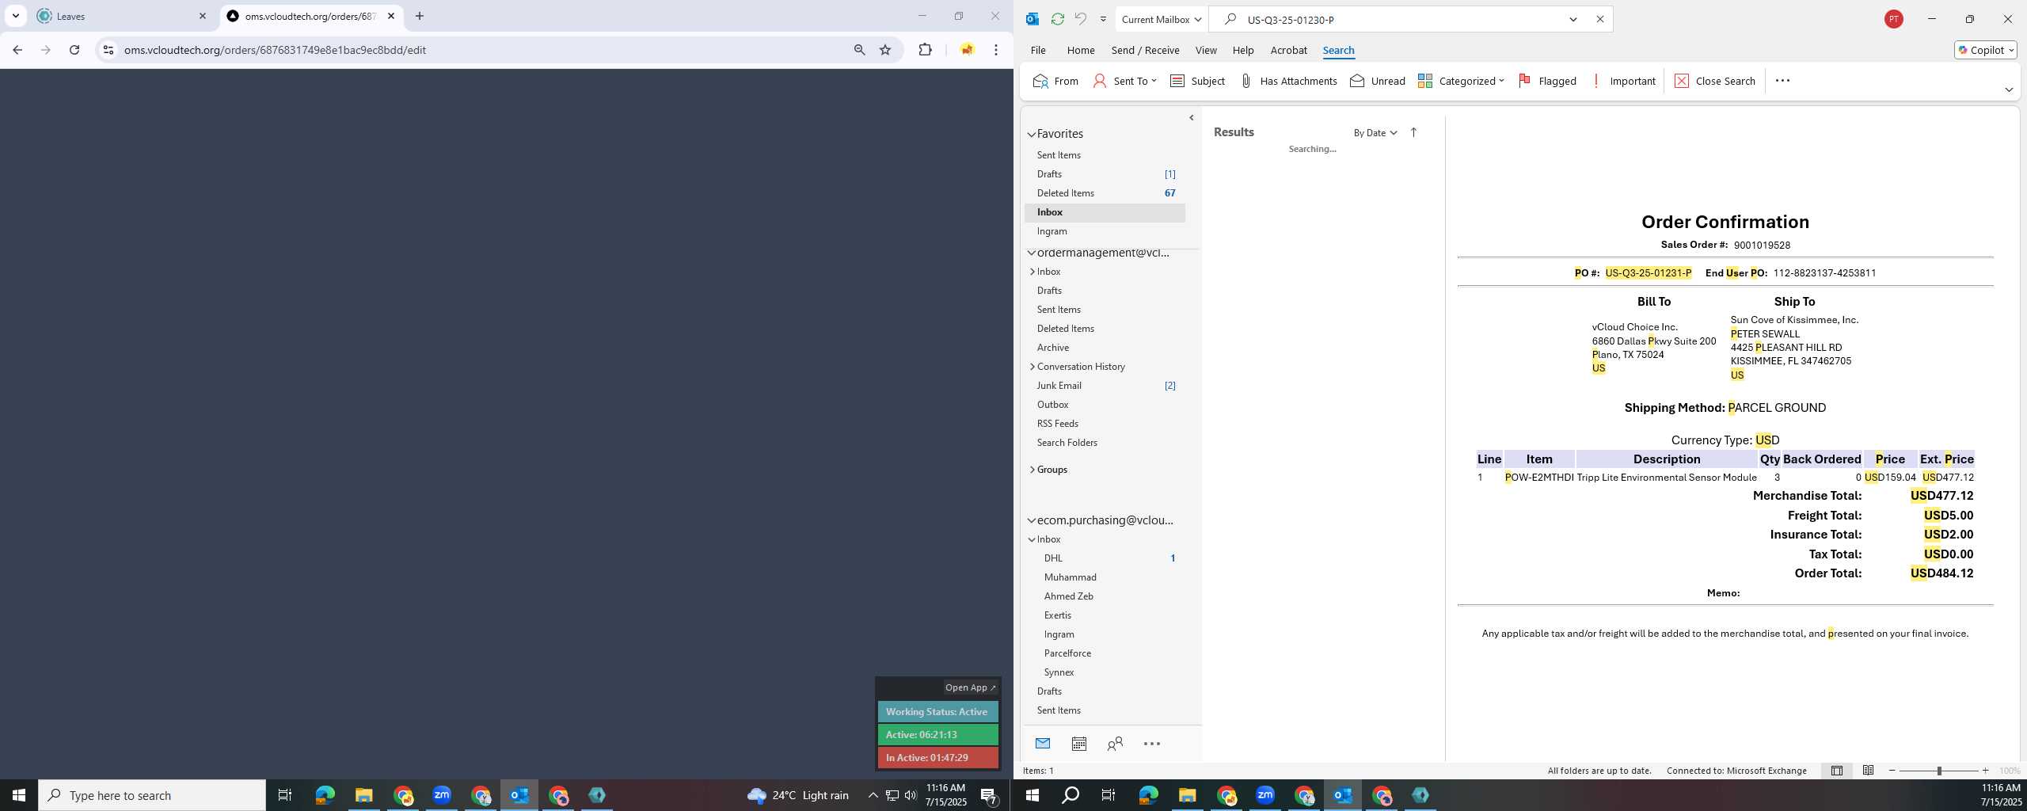Viewport: 2027px width, 811px height.
Task: Open the Parcelforce subfolder
Action: pyautogui.click(x=1105, y=653)
